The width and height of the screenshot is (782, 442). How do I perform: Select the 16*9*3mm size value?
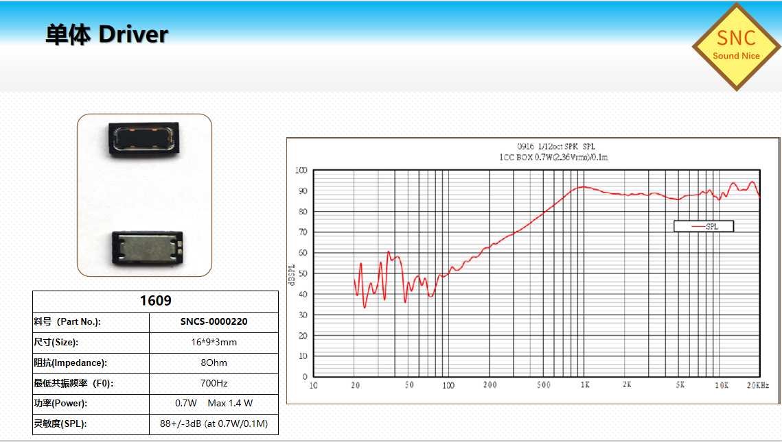pyautogui.click(x=214, y=342)
